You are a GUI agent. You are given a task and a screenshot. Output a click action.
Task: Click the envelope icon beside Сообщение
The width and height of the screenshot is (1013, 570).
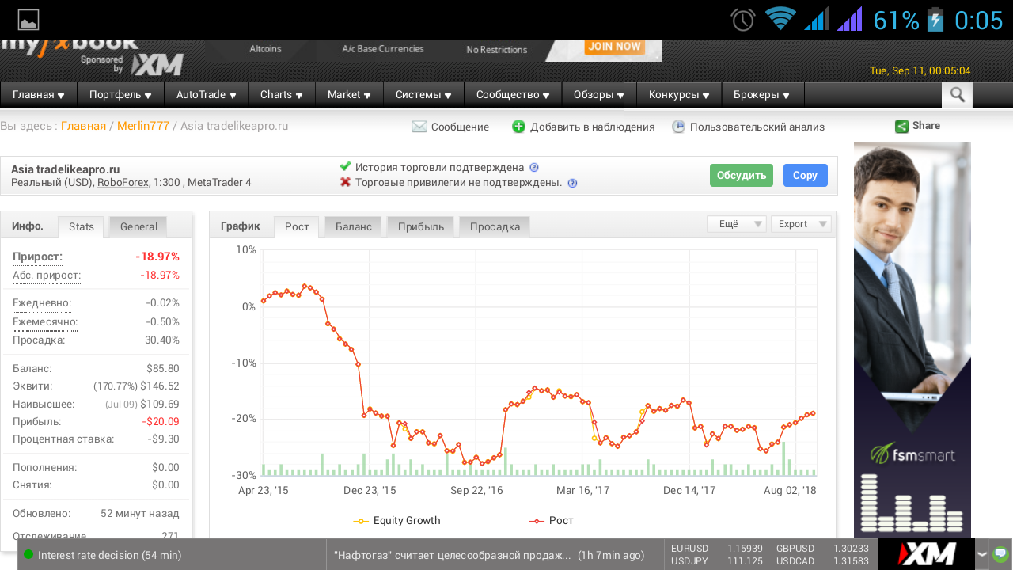419,127
